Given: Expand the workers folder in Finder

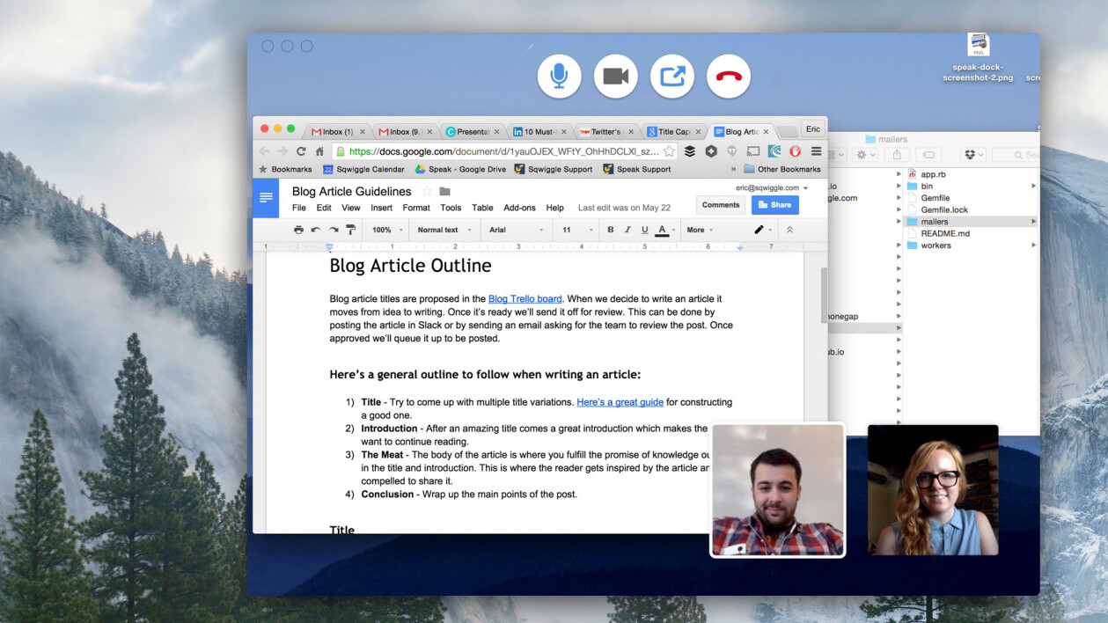Looking at the screenshot, I should pyautogui.click(x=899, y=246).
